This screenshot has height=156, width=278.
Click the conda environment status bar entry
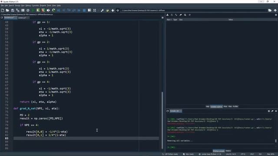(x=209, y=154)
